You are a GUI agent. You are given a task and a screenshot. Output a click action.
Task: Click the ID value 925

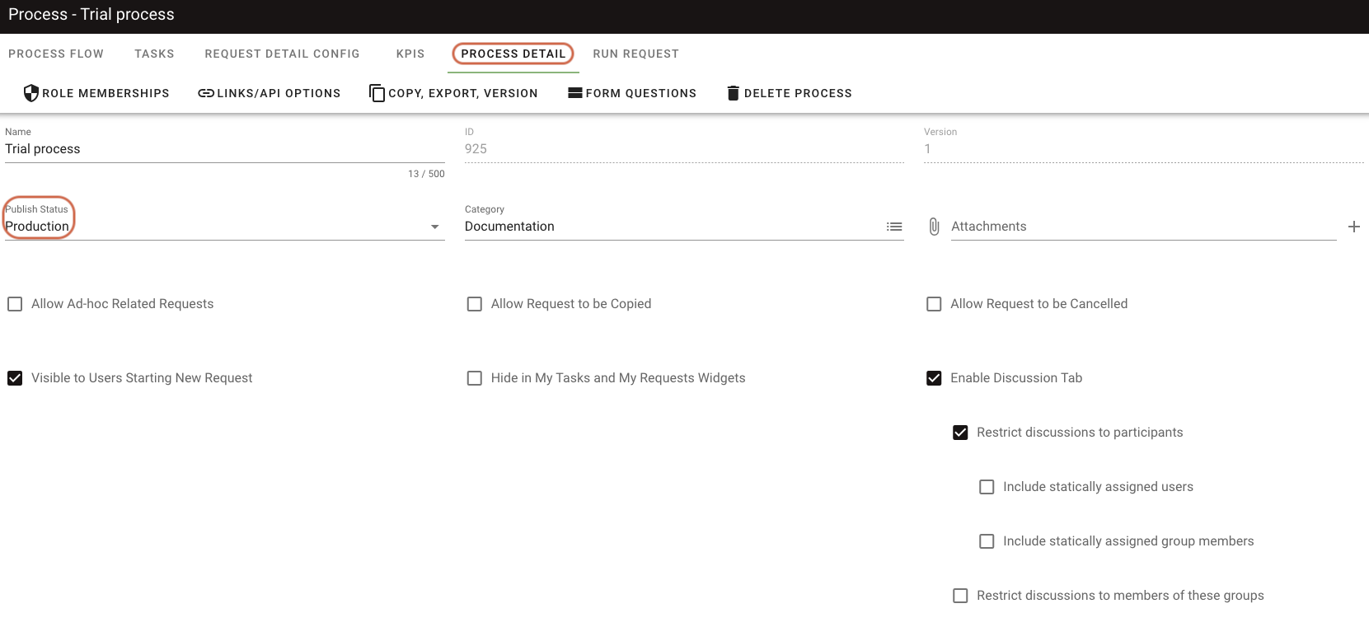click(476, 149)
